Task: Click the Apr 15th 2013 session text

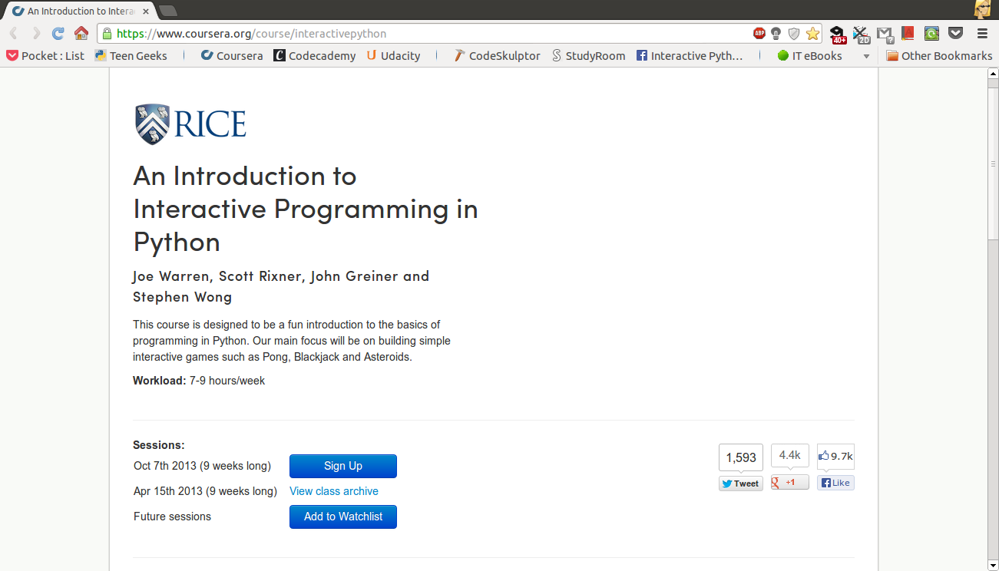Action: tap(205, 491)
